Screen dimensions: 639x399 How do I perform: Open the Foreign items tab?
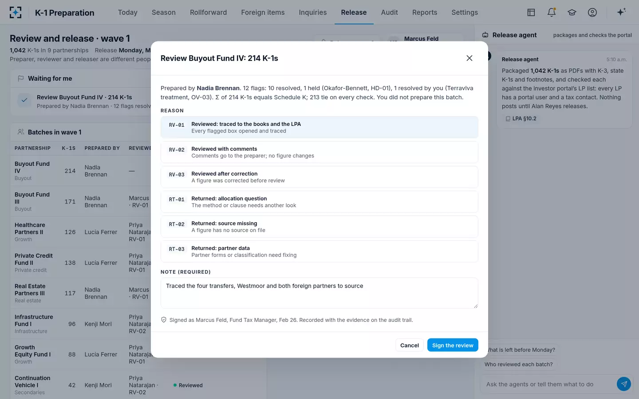[x=263, y=12]
